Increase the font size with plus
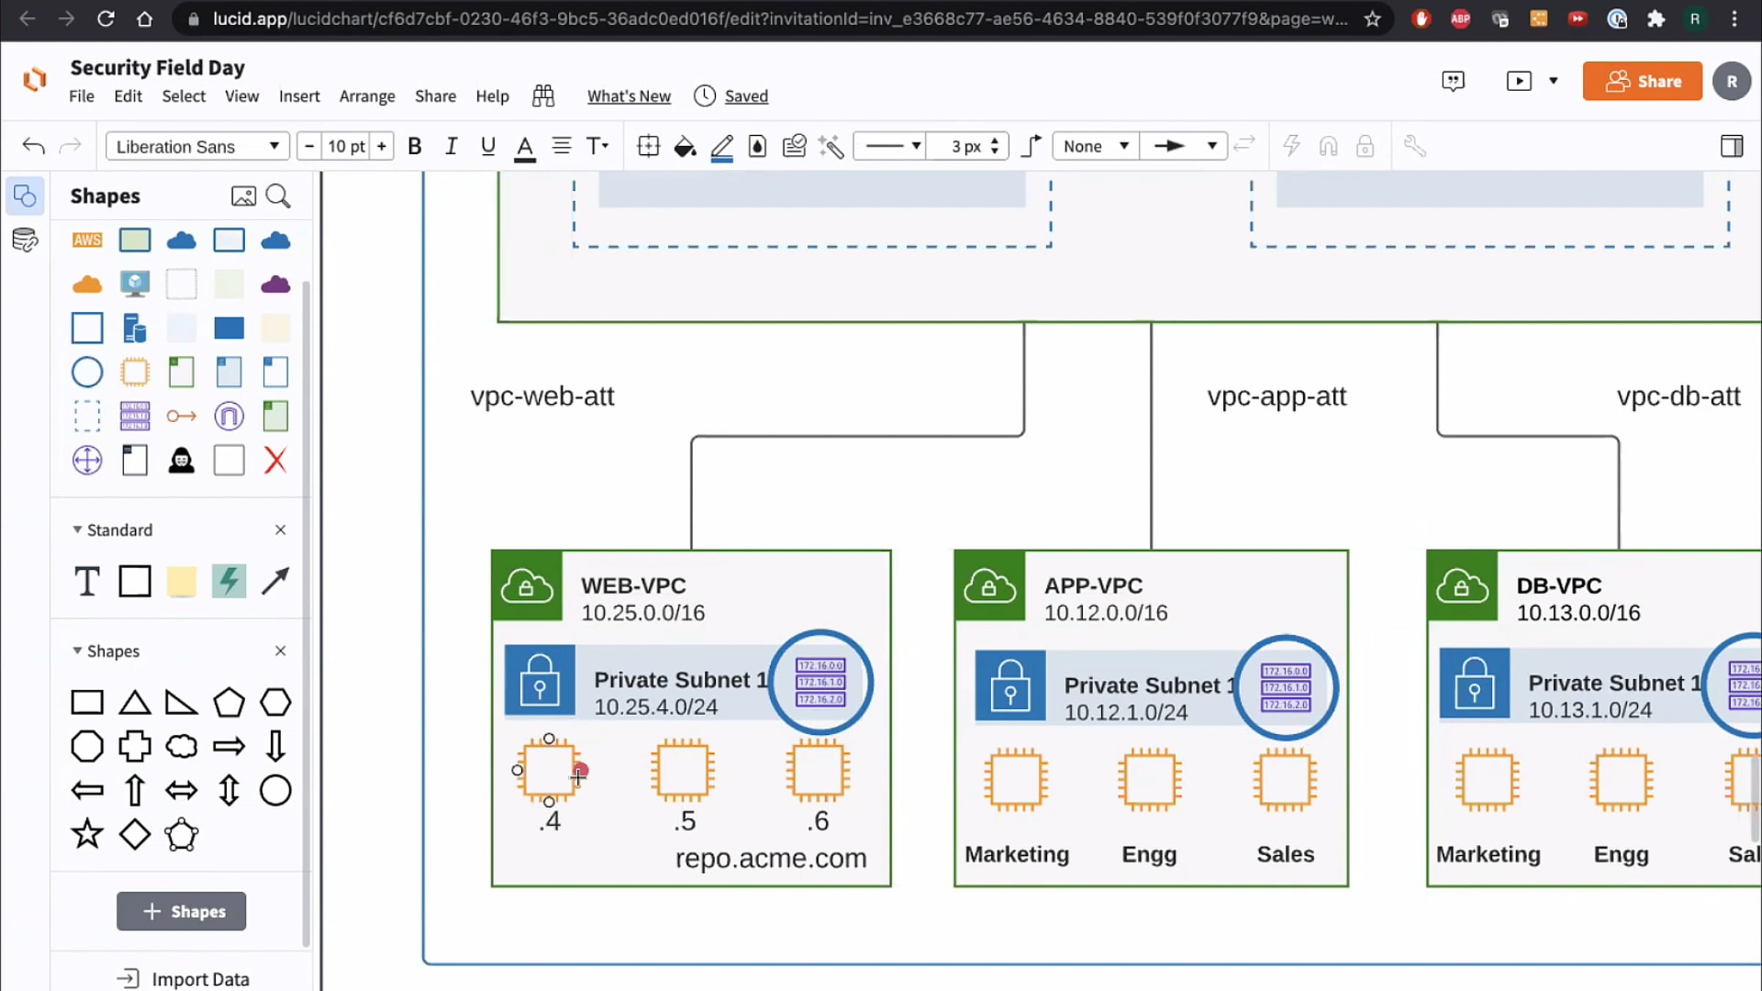 (x=382, y=146)
